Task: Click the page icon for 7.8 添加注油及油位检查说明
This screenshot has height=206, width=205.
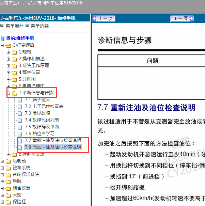Action: [20, 147]
